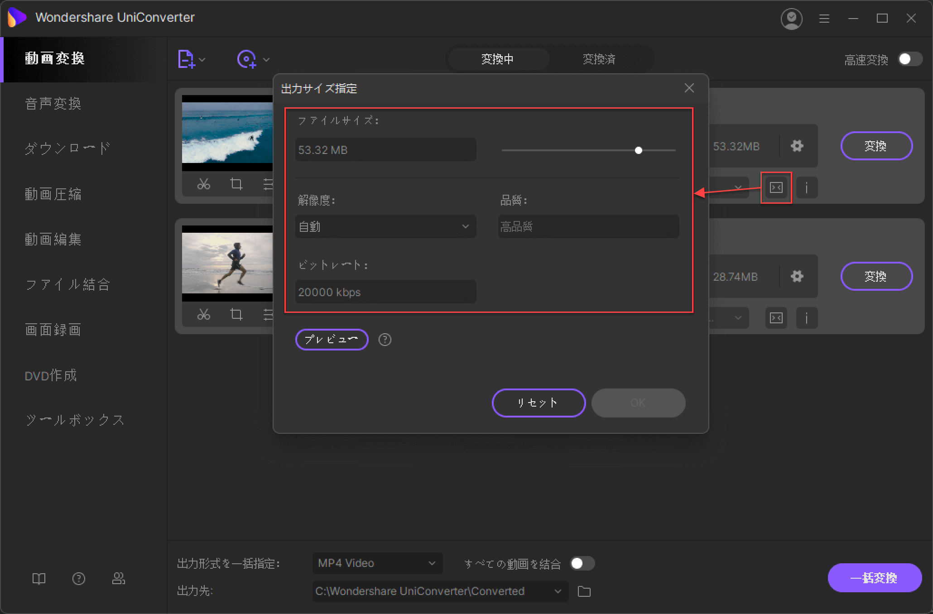Click crop icon under runner video
The image size is (933, 614).
[236, 314]
